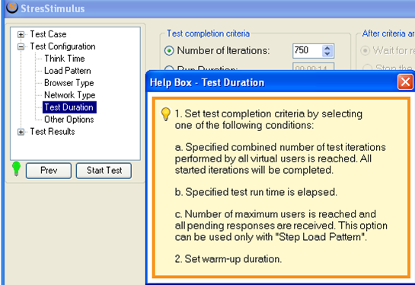Select the Wait for radio button
415x285 pixels.
pos(366,50)
